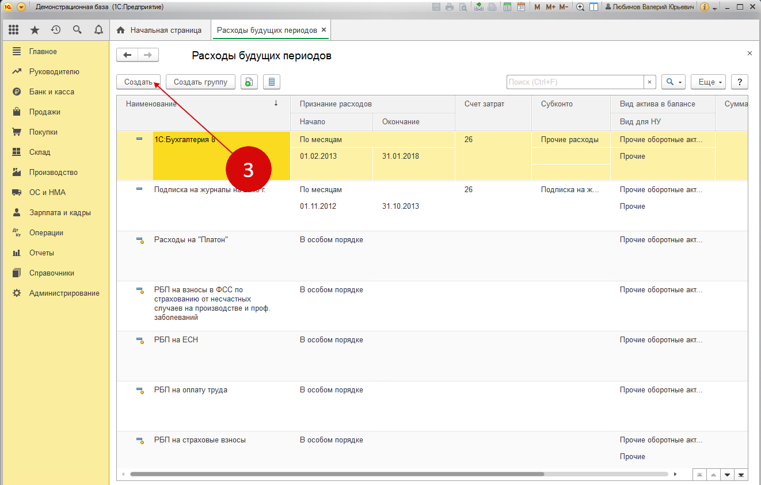Image resolution: width=761 pixels, height=485 pixels.
Task: Select the РБП на оплату труда row
Action: [432, 406]
